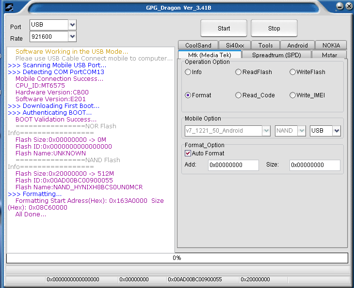The width and height of the screenshot is (354, 288).
Task: Disable the Auto Format checkbox
Action: (188, 153)
